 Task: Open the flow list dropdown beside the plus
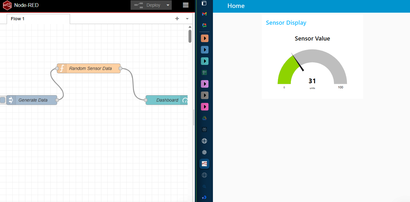(187, 19)
